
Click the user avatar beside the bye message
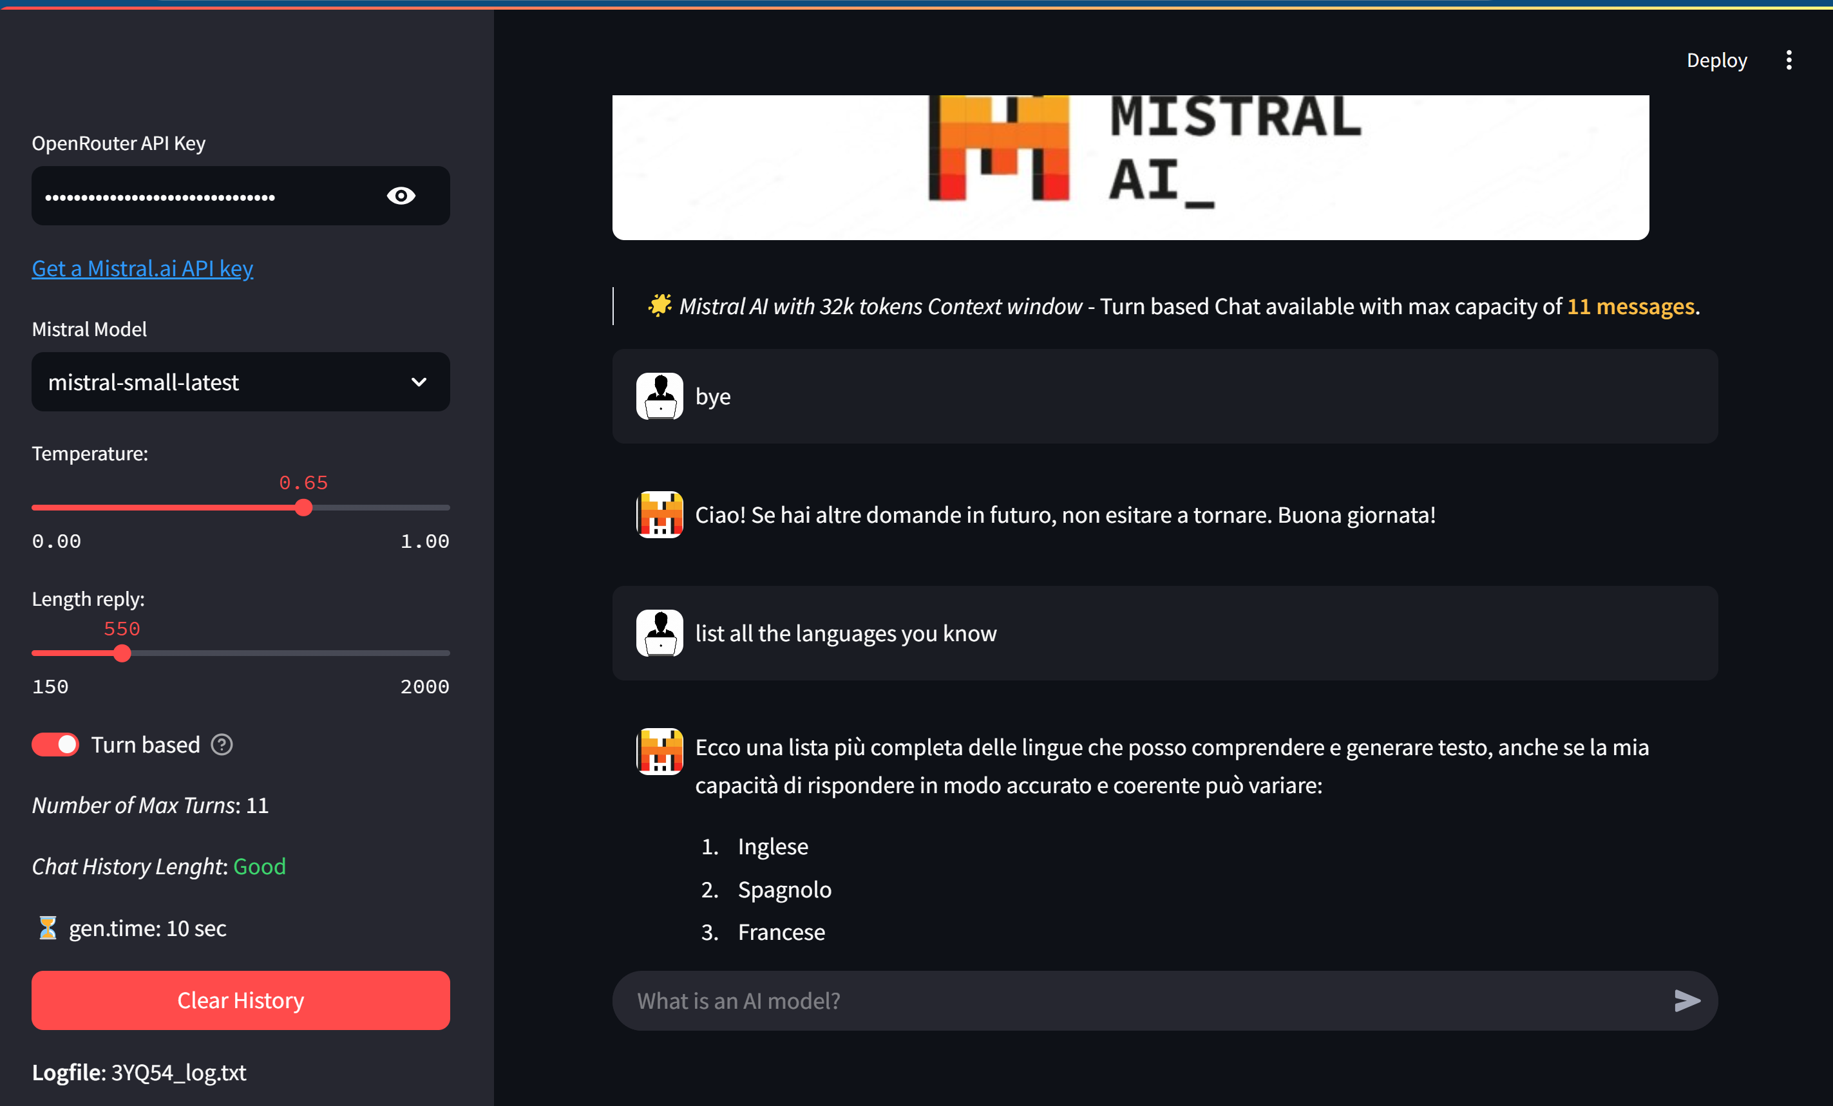(x=659, y=395)
